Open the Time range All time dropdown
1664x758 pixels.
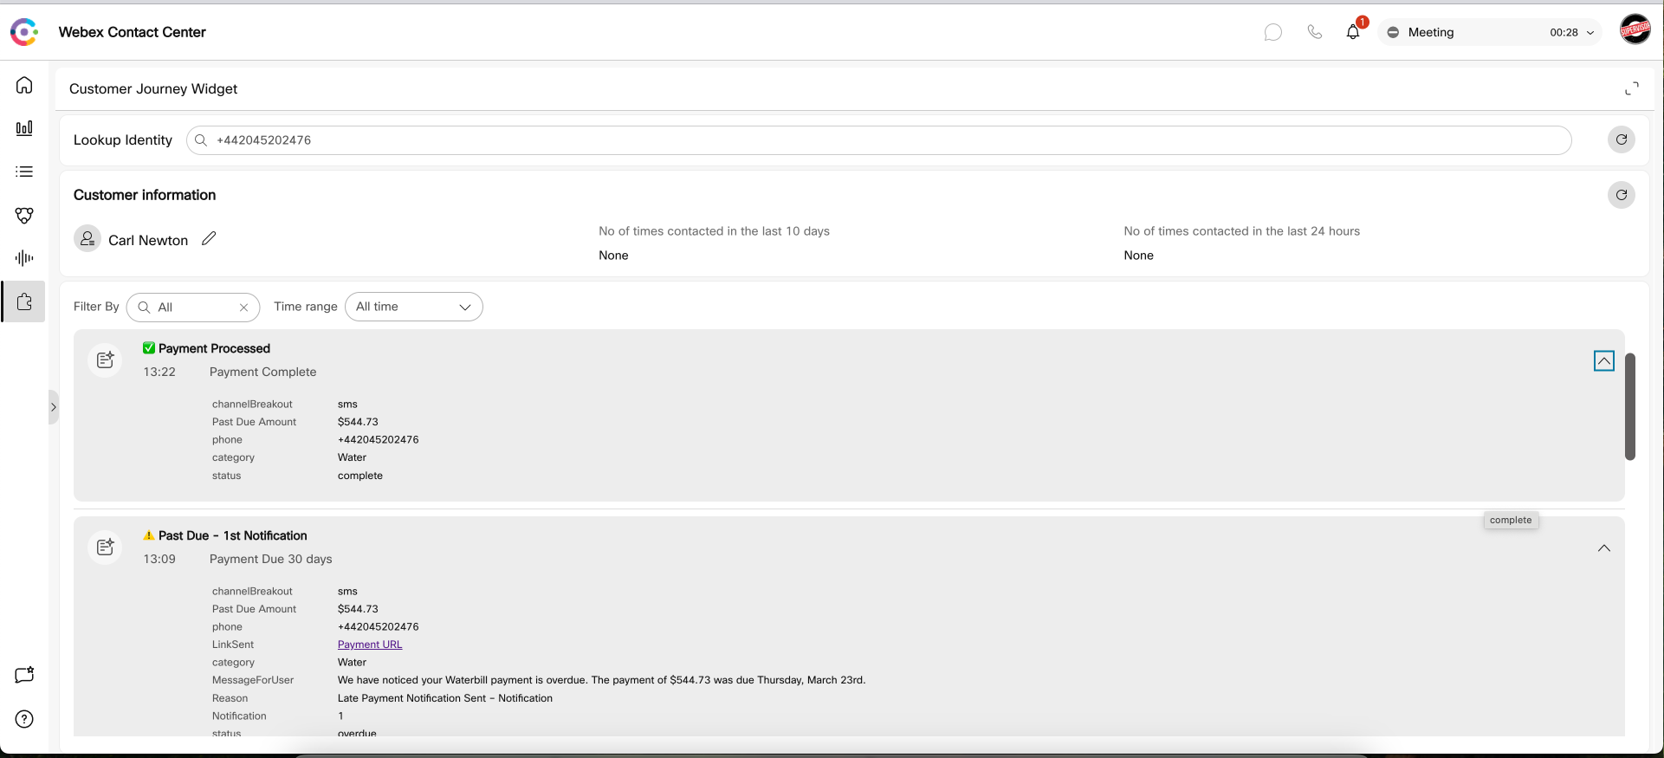point(414,307)
